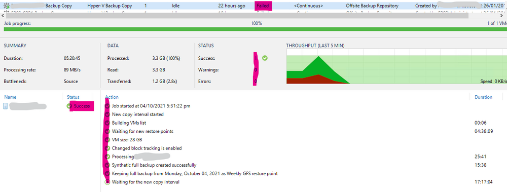Click the '100%' job progress label
The image size is (507, 192).
coord(257,24)
